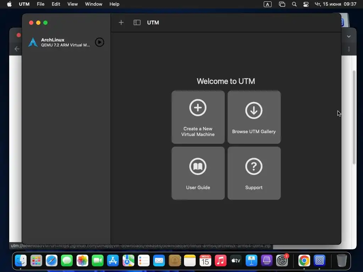Open the Trash in the Dock

point(342,261)
